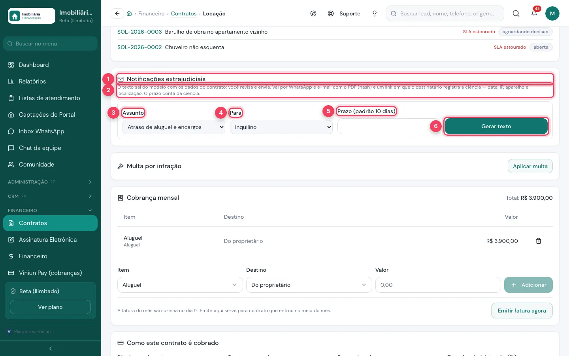Open Financeiro sidebar item
This screenshot has width=569, height=356.
point(50,256)
